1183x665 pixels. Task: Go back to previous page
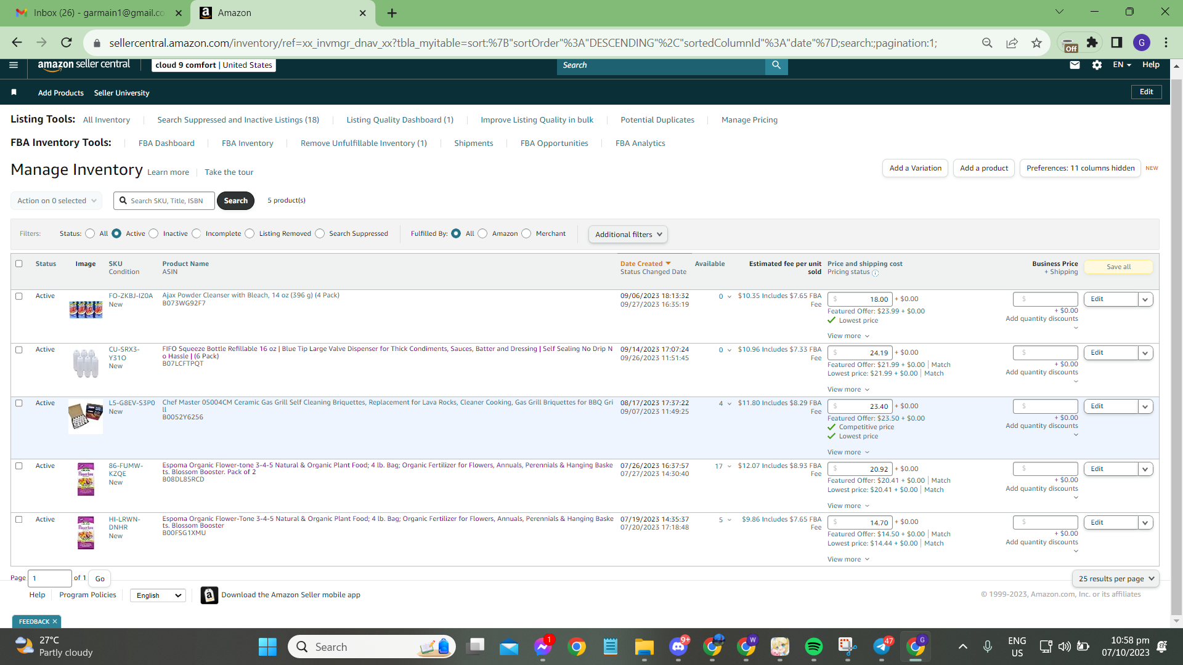click(17, 42)
